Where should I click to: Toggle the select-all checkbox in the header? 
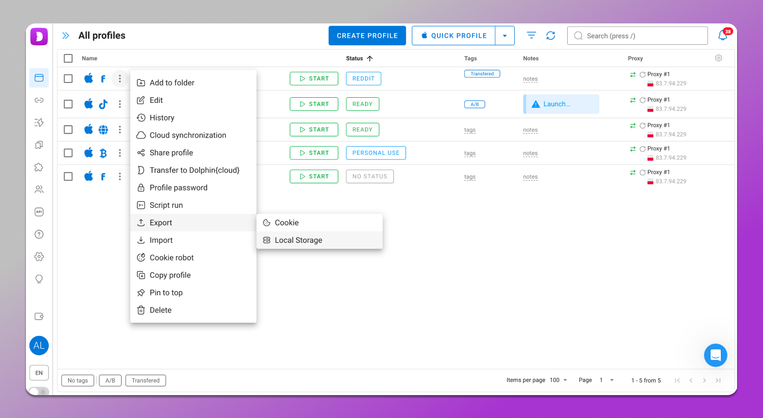point(68,58)
